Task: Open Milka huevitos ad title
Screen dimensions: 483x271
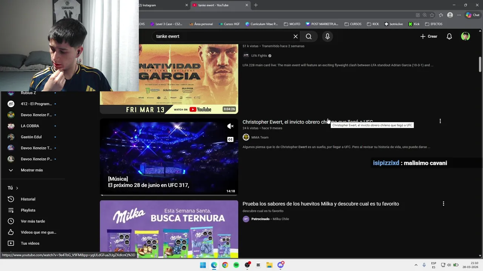Action: click(x=321, y=204)
